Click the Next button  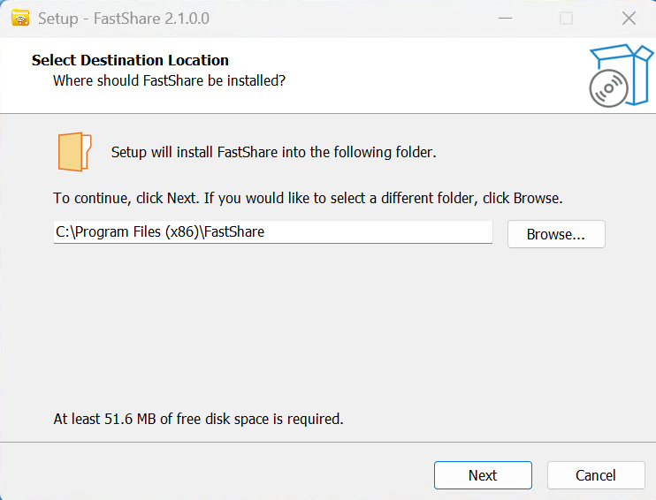click(483, 475)
